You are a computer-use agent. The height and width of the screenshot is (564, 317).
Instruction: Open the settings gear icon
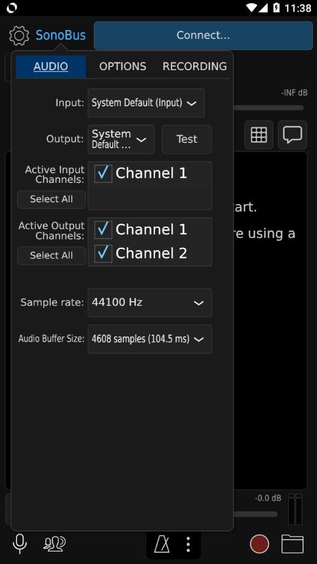tap(19, 35)
